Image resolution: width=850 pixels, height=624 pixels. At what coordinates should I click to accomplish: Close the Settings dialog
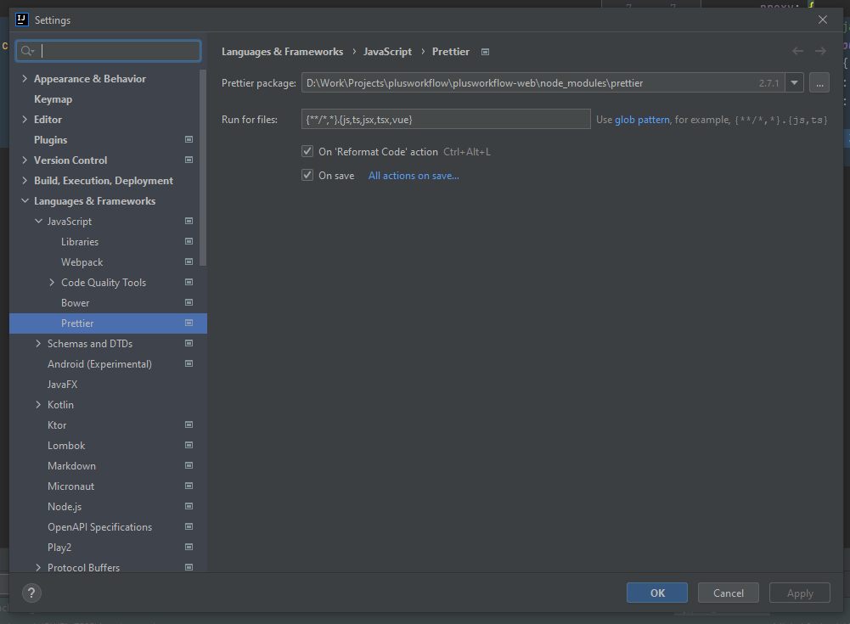tap(822, 20)
